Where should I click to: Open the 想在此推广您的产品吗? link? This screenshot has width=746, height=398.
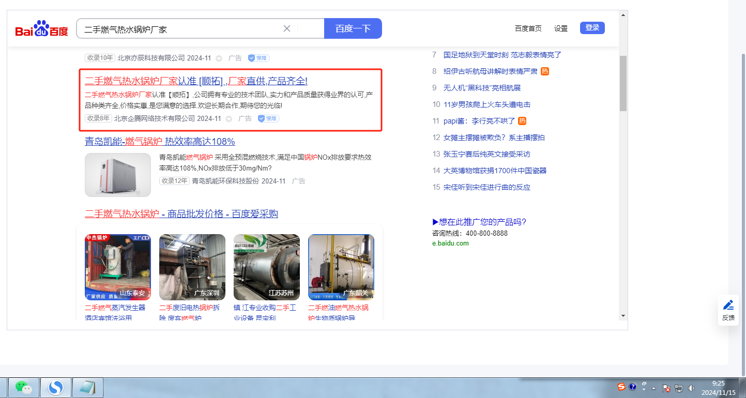[479, 222]
